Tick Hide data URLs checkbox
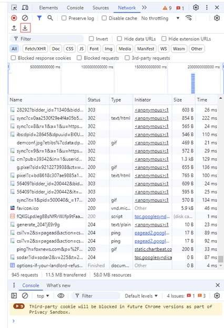The height and width of the screenshot is (328, 224). 119,39
